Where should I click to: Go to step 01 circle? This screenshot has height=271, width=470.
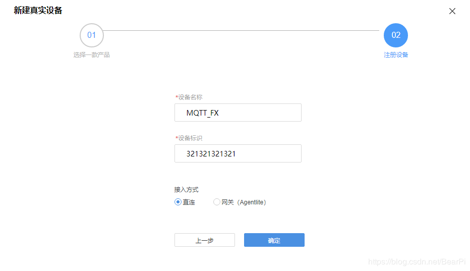[91, 35]
